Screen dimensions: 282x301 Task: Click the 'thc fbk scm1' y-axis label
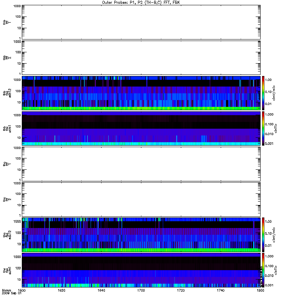pos(7,270)
